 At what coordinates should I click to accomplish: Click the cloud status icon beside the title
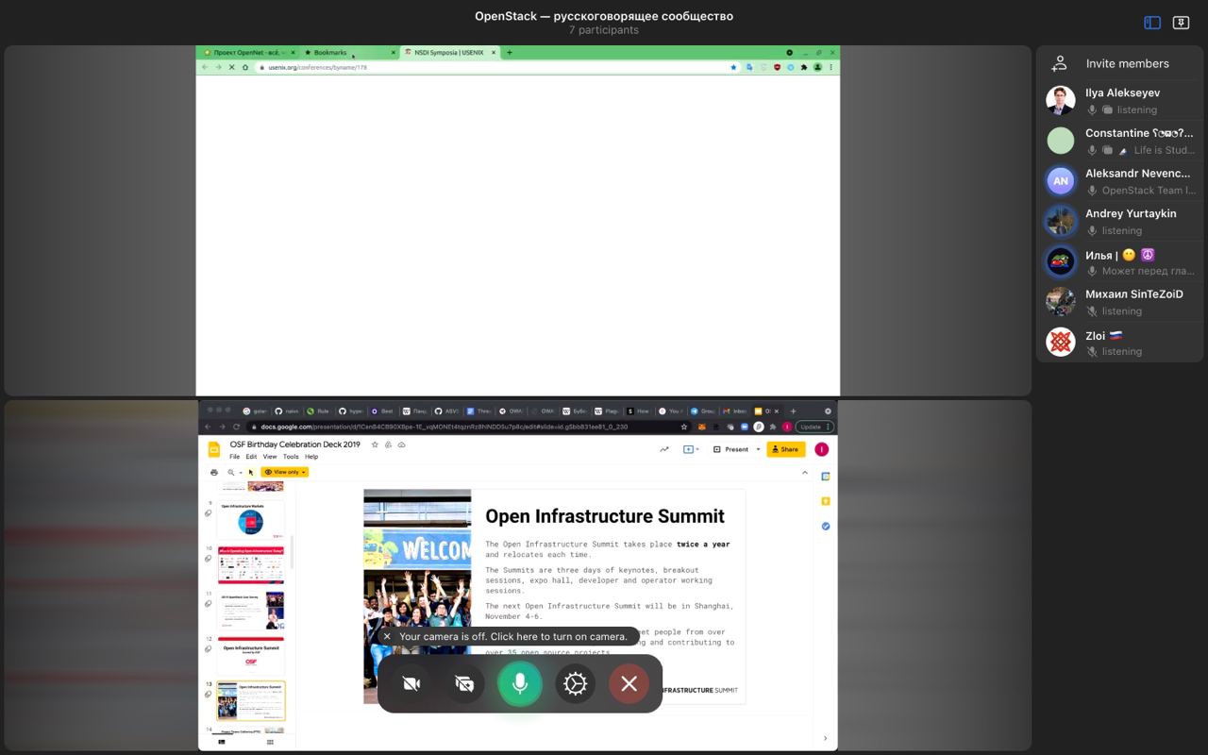[401, 445]
